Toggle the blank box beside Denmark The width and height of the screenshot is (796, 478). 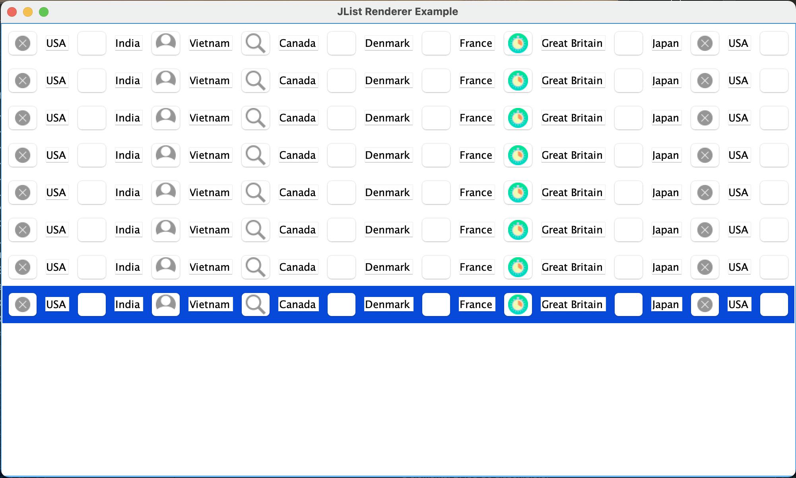(341, 43)
